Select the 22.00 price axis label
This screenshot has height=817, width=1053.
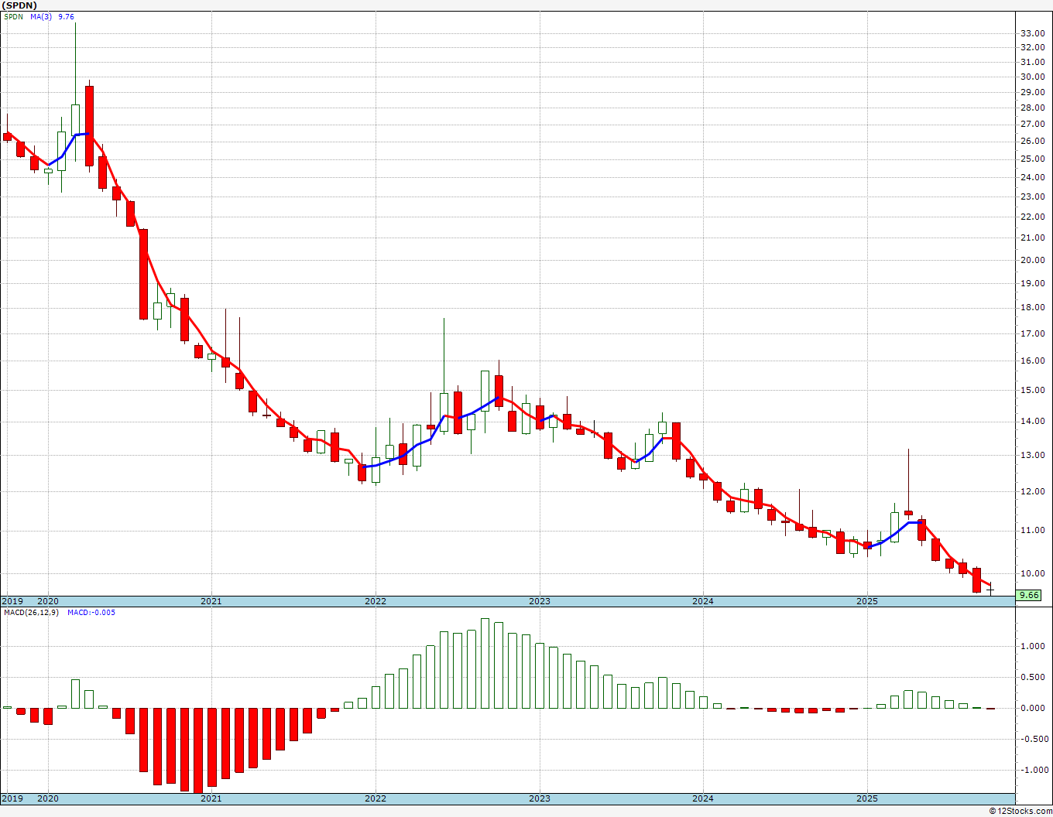click(x=1032, y=217)
